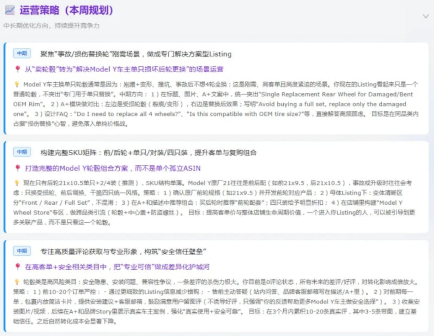Open the 构建完整SKU矩阵 card title
This screenshot has height=336, width=434.
click(x=148, y=153)
